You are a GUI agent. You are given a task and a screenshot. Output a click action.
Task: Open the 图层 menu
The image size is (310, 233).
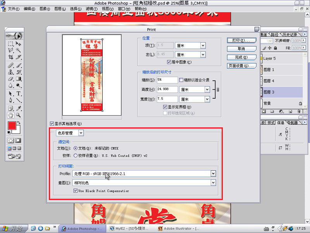pyautogui.click(x=60, y=9)
